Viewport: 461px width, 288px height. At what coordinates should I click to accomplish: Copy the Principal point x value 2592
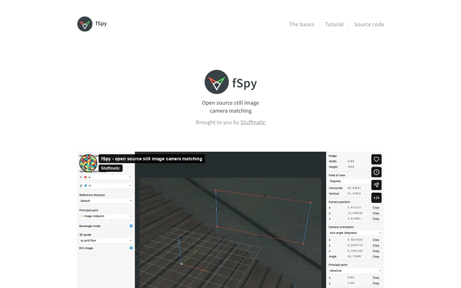[x=376, y=278]
